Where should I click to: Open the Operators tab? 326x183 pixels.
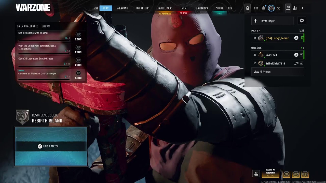click(x=143, y=8)
